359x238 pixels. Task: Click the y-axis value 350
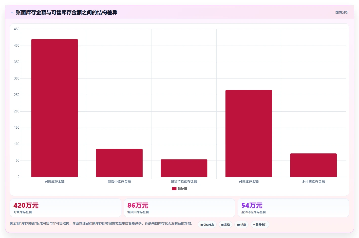point(17,62)
